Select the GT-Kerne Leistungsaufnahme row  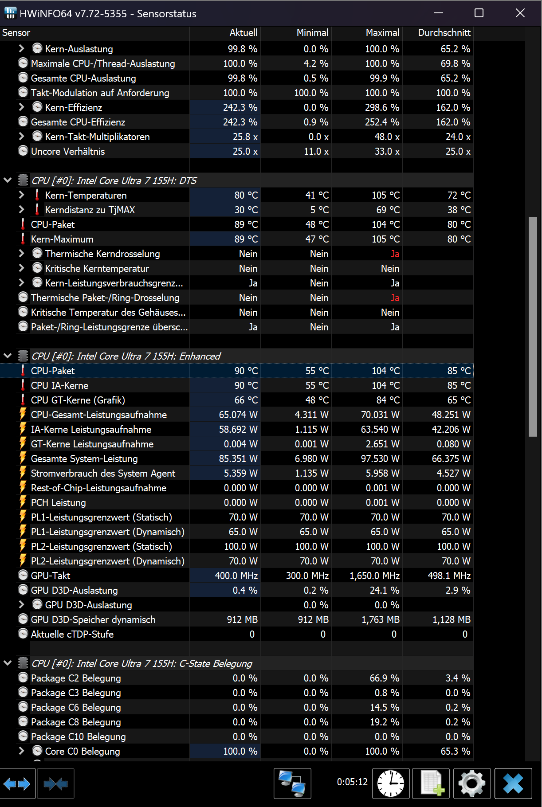(x=237, y=444)
